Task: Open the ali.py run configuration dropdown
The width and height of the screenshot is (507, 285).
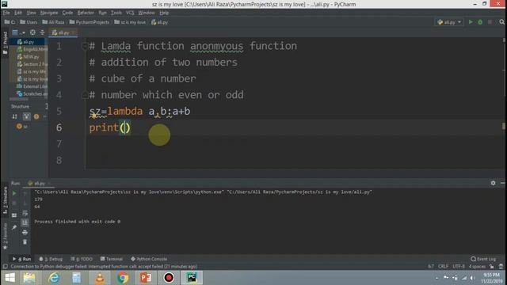Action: tap(449, 22)
